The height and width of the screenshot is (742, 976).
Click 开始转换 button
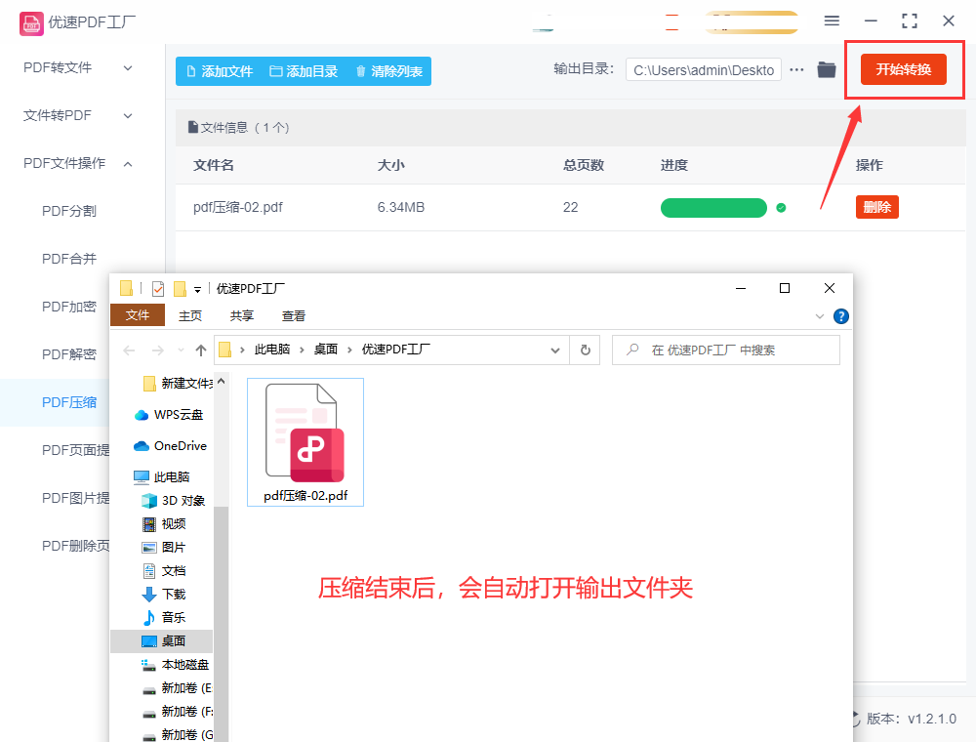tap(904, 69)
